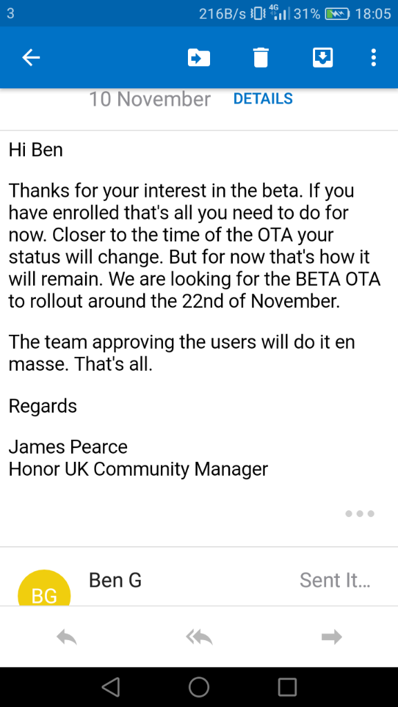Viewport: 398px width, 707px height.
Task: Tap the back arrow in the header
Action: pyautogui.click(x=31, y=58)
